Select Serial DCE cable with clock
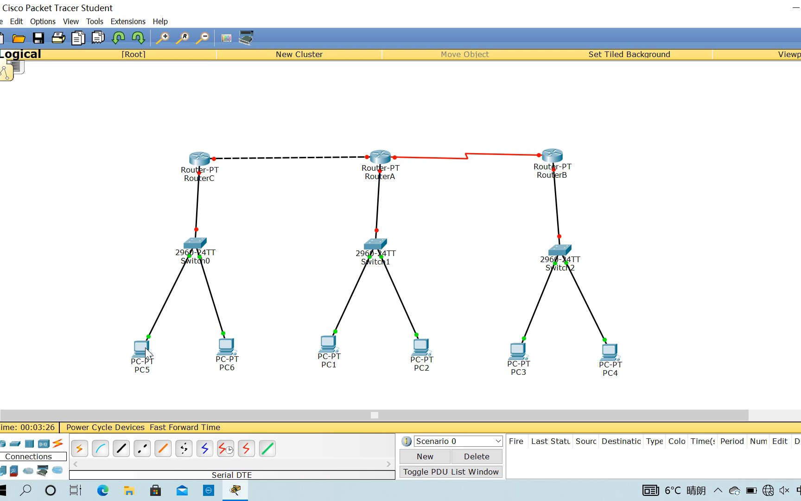This screenshot has width=801, height=501. click(x=226, y=449)
